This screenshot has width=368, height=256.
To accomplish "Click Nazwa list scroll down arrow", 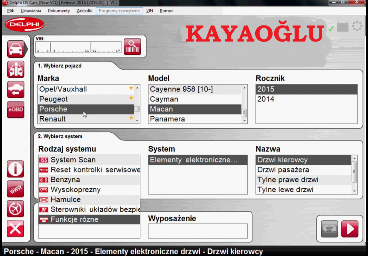I will click(x=354, y=191).
